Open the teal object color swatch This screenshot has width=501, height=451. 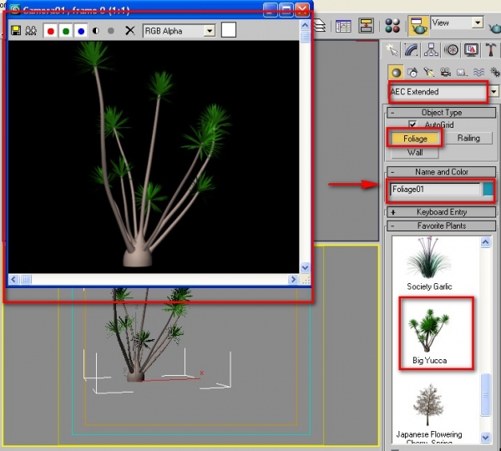tap(488, 190)
